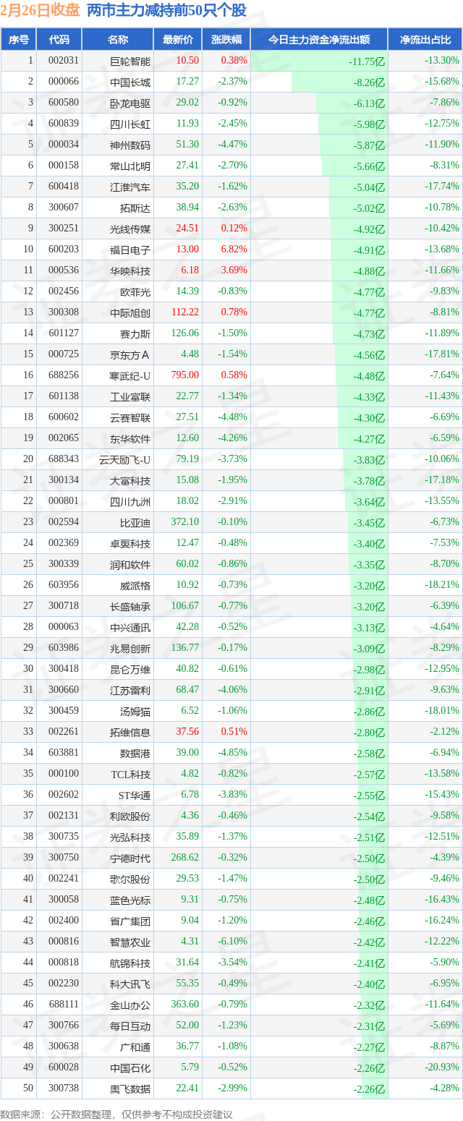
Task: Select the stock name 四川九洲
Action: coord(130,501)
